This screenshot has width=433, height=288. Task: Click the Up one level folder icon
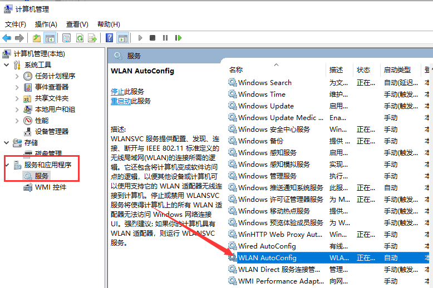click(37, 38)
